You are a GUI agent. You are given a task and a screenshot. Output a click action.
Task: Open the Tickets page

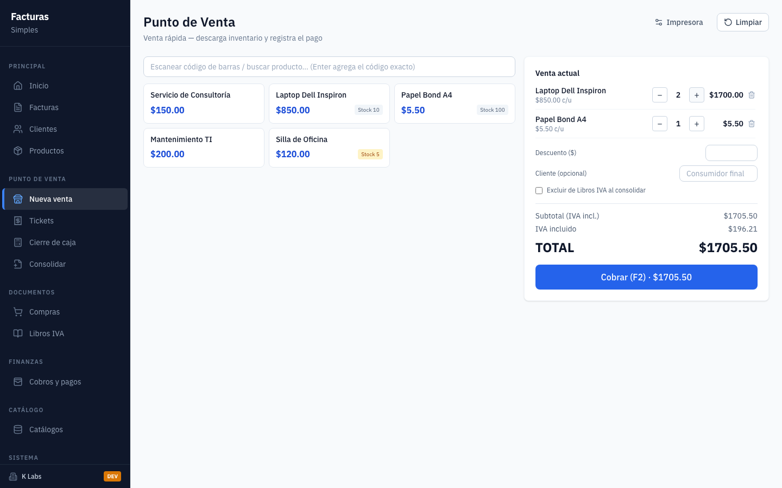[65, 221]
